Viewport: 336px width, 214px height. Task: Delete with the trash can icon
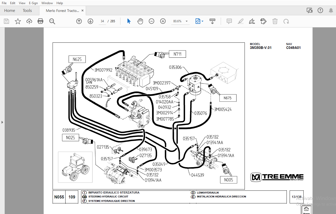275,21
